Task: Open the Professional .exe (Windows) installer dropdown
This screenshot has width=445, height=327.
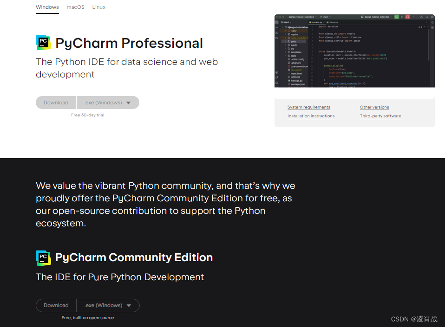Action: coord(108,103)
